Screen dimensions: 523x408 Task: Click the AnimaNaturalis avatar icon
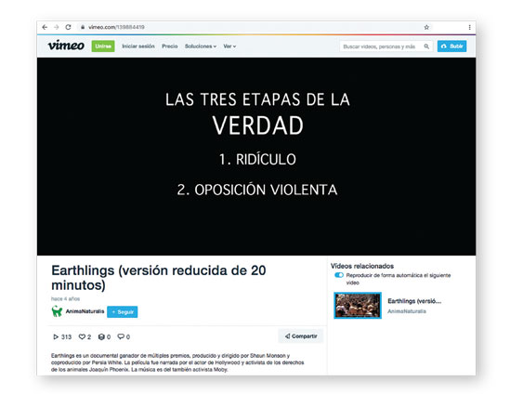pos(57,311)
